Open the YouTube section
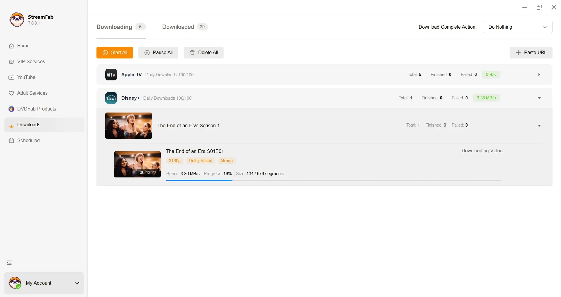 [44, 77]
